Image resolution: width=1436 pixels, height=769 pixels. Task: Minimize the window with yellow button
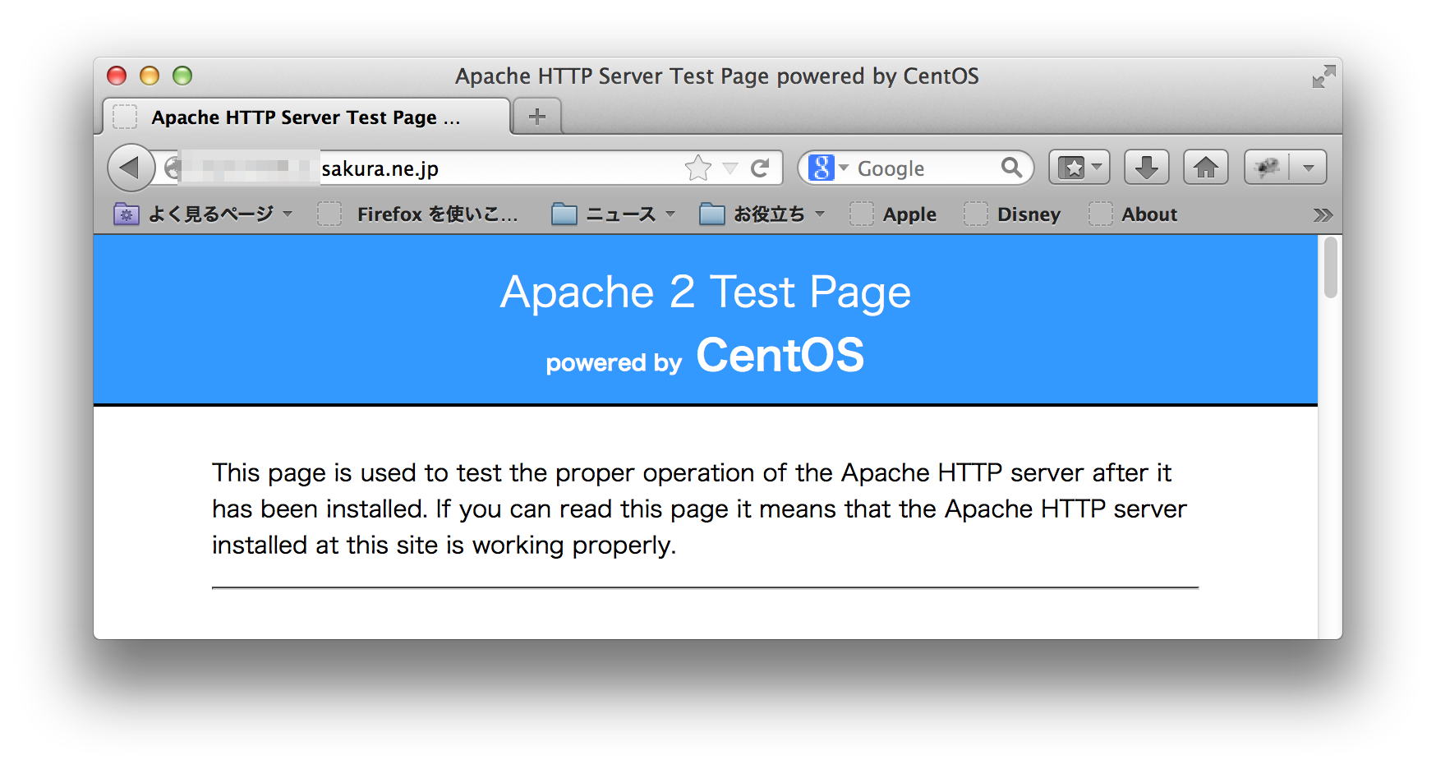click(x=150, y=76)
